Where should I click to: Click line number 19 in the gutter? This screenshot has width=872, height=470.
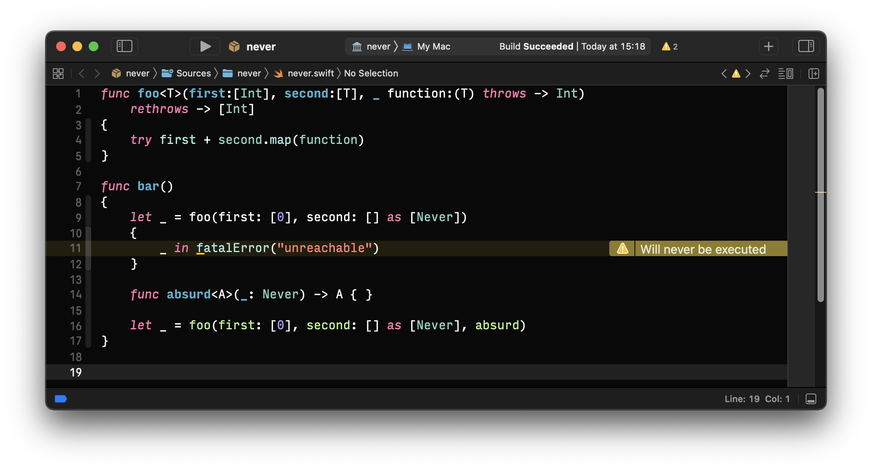point(76,372)
